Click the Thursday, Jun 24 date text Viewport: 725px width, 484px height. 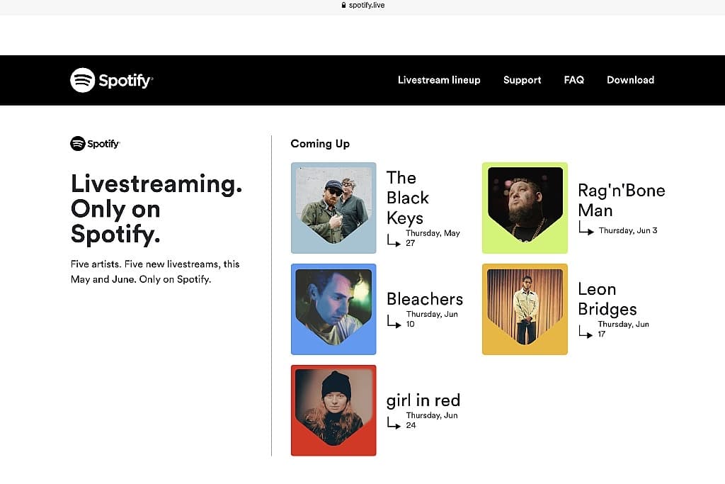432,420
